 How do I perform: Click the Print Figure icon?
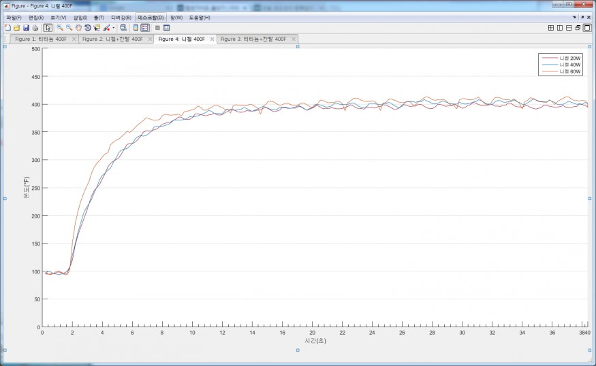click(35, 28)
